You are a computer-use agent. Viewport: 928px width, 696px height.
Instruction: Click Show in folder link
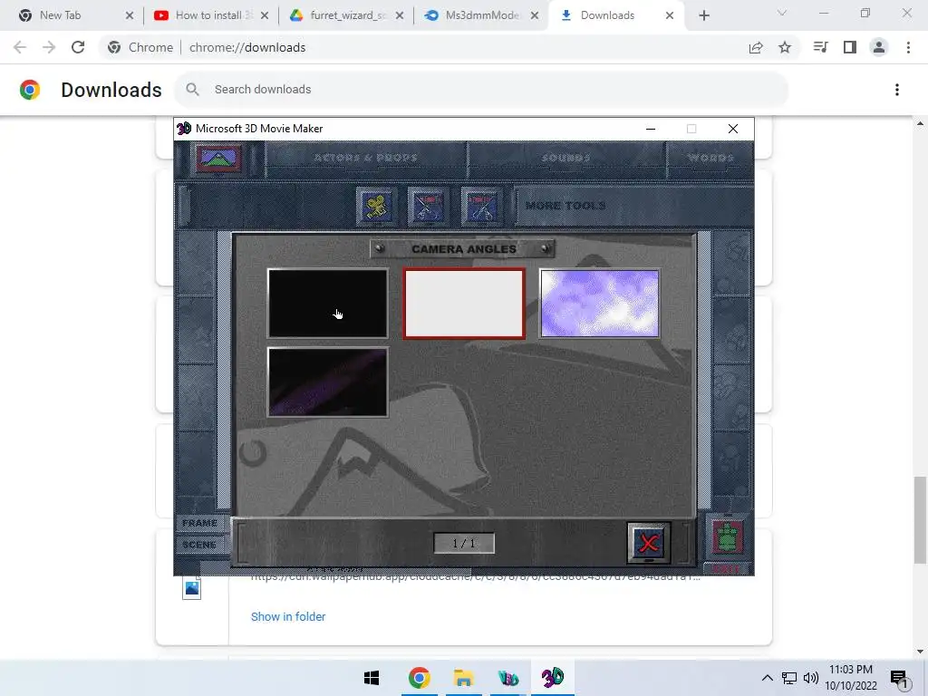(288, 616)
